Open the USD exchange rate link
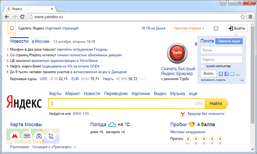257x154 pixels. pyautogui.click(x=44, y=79)
